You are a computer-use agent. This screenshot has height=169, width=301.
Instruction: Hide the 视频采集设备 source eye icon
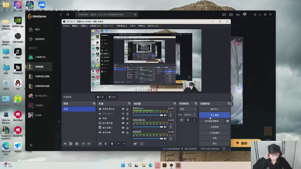tap(123, 109)
